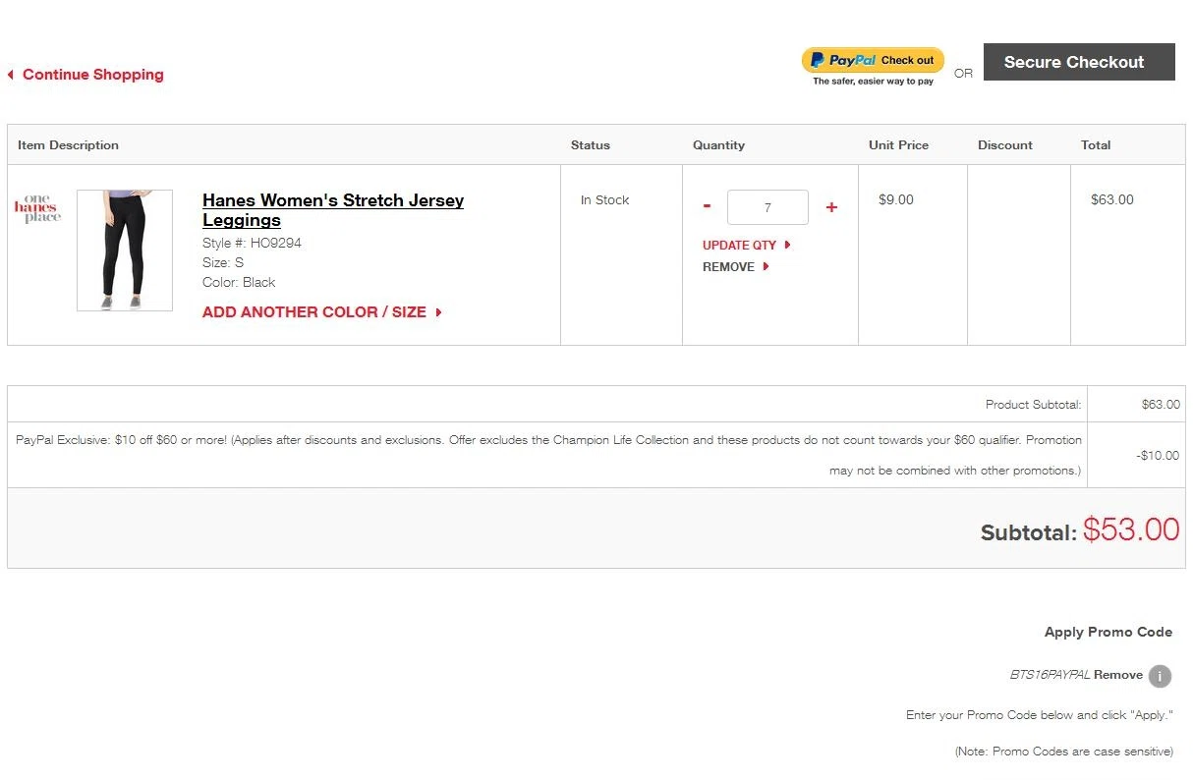Click the $53.00 subtotal amount

[x=1131, y=529]
